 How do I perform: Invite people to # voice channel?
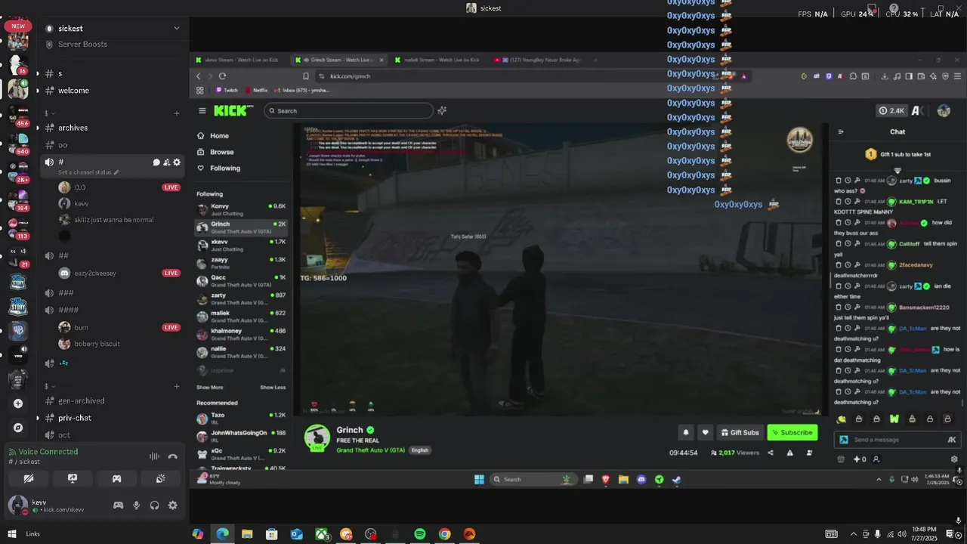pyautogui.click(x=166, y=162)
